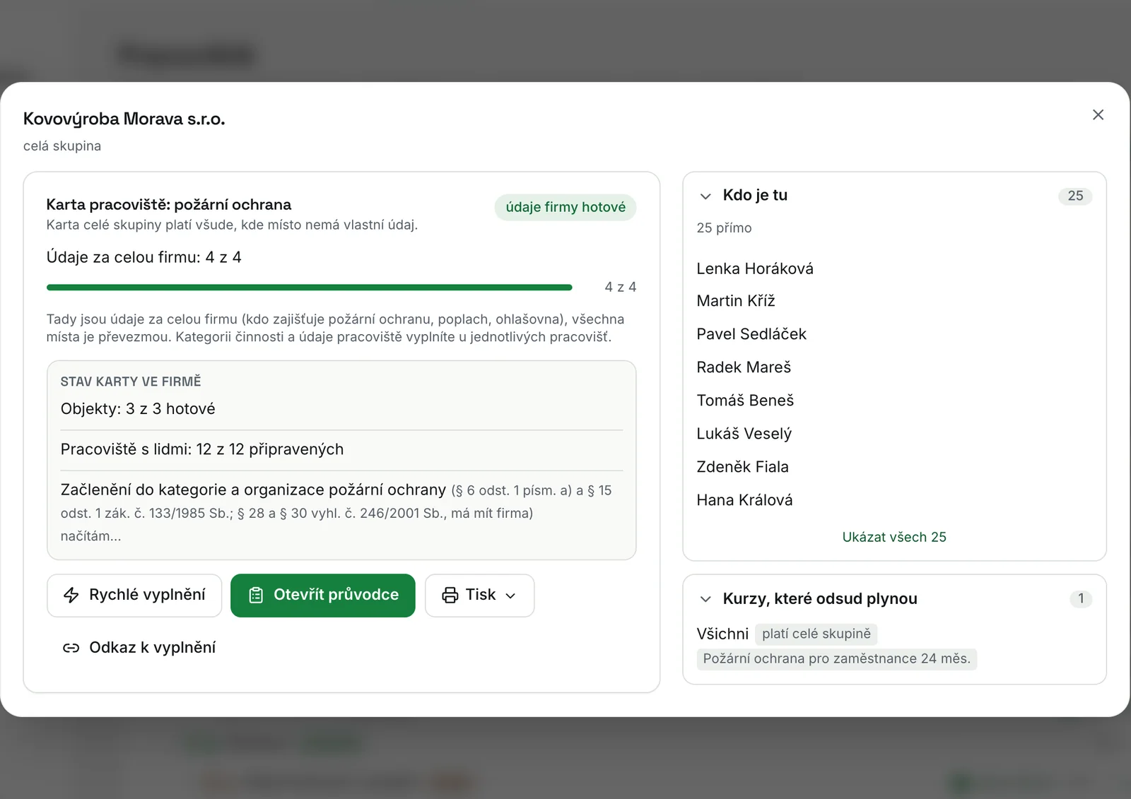Click the Všichni label in Kurzy section
Viewport: 1131px width, 799px height.
click(722, 634)
